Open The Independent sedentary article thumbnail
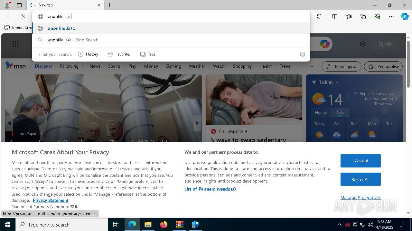Viewport: 412px width, 231px height. tap(254, 99)
